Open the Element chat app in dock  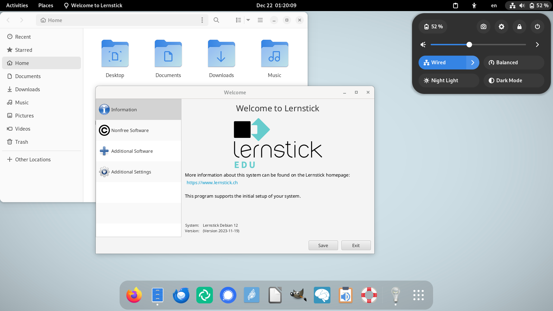(205, 295)
